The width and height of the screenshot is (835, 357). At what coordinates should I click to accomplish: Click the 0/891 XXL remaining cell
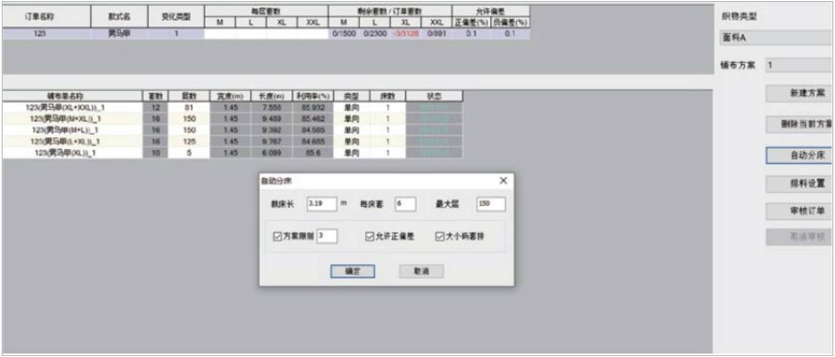point(436,34)
